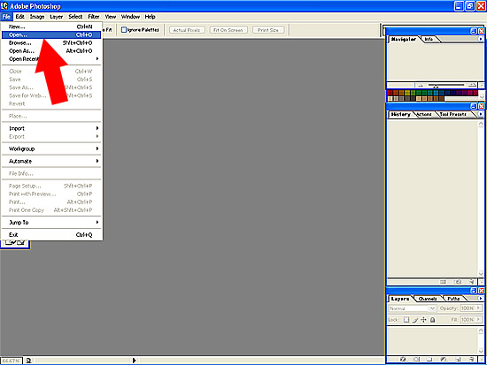Click the Navigator zoom out icon
The width and height of the screenshot is (487, 365).
pyautogui.click(x=421, y=85)
